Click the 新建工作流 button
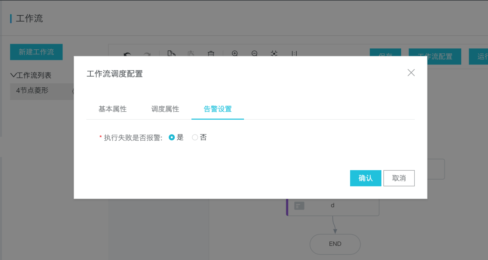This screenshot has width=488, height=260. coord(36,52)
